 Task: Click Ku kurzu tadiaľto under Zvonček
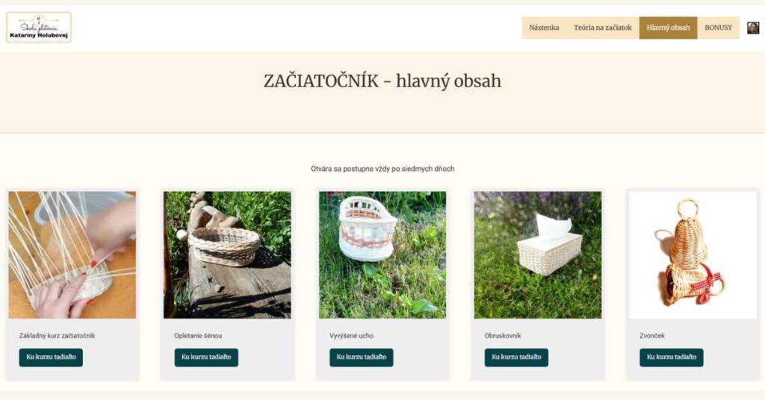tap(672, 357)
